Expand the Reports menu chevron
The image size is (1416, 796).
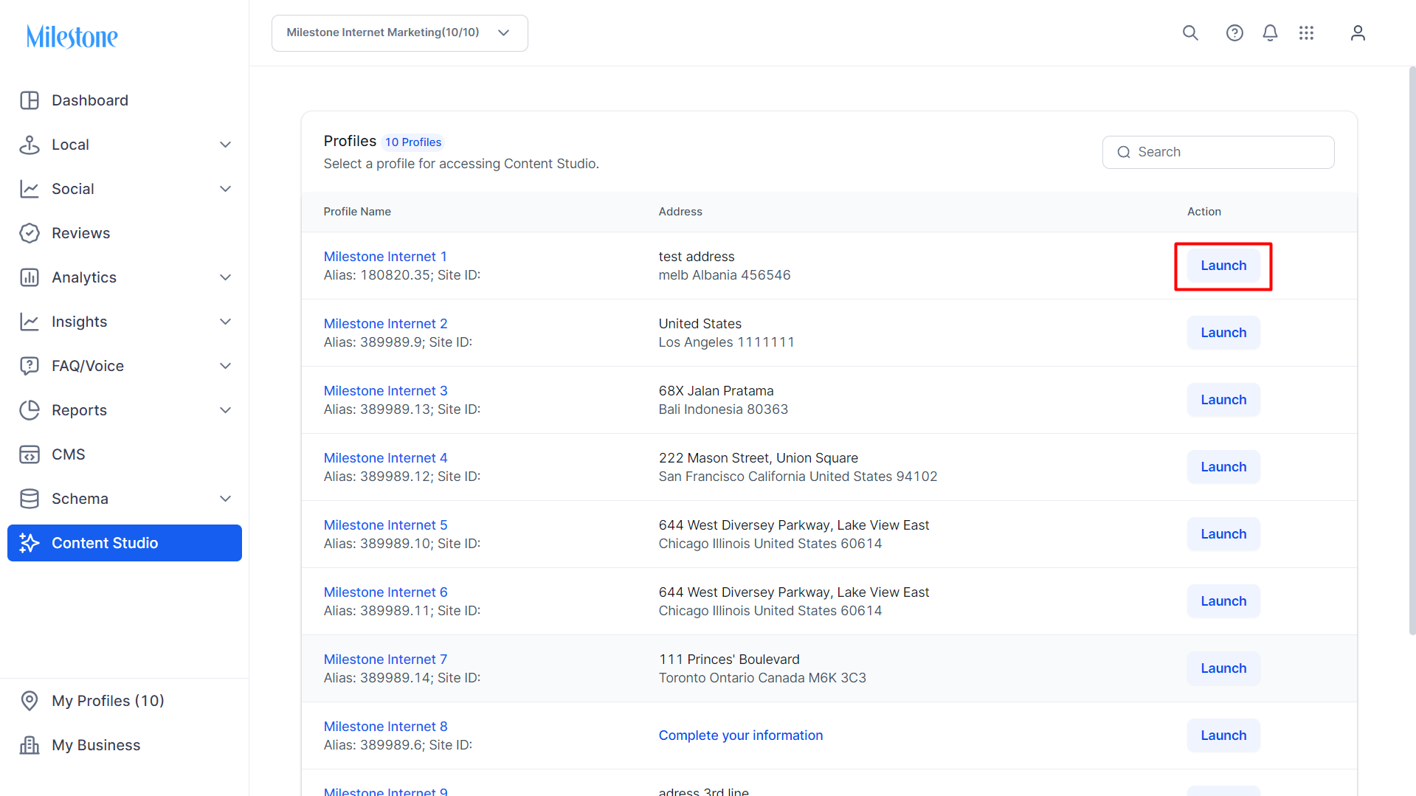226,410
